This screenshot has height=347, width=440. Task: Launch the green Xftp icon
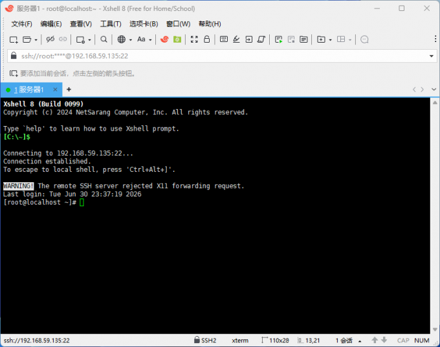(x=177, y=39)
